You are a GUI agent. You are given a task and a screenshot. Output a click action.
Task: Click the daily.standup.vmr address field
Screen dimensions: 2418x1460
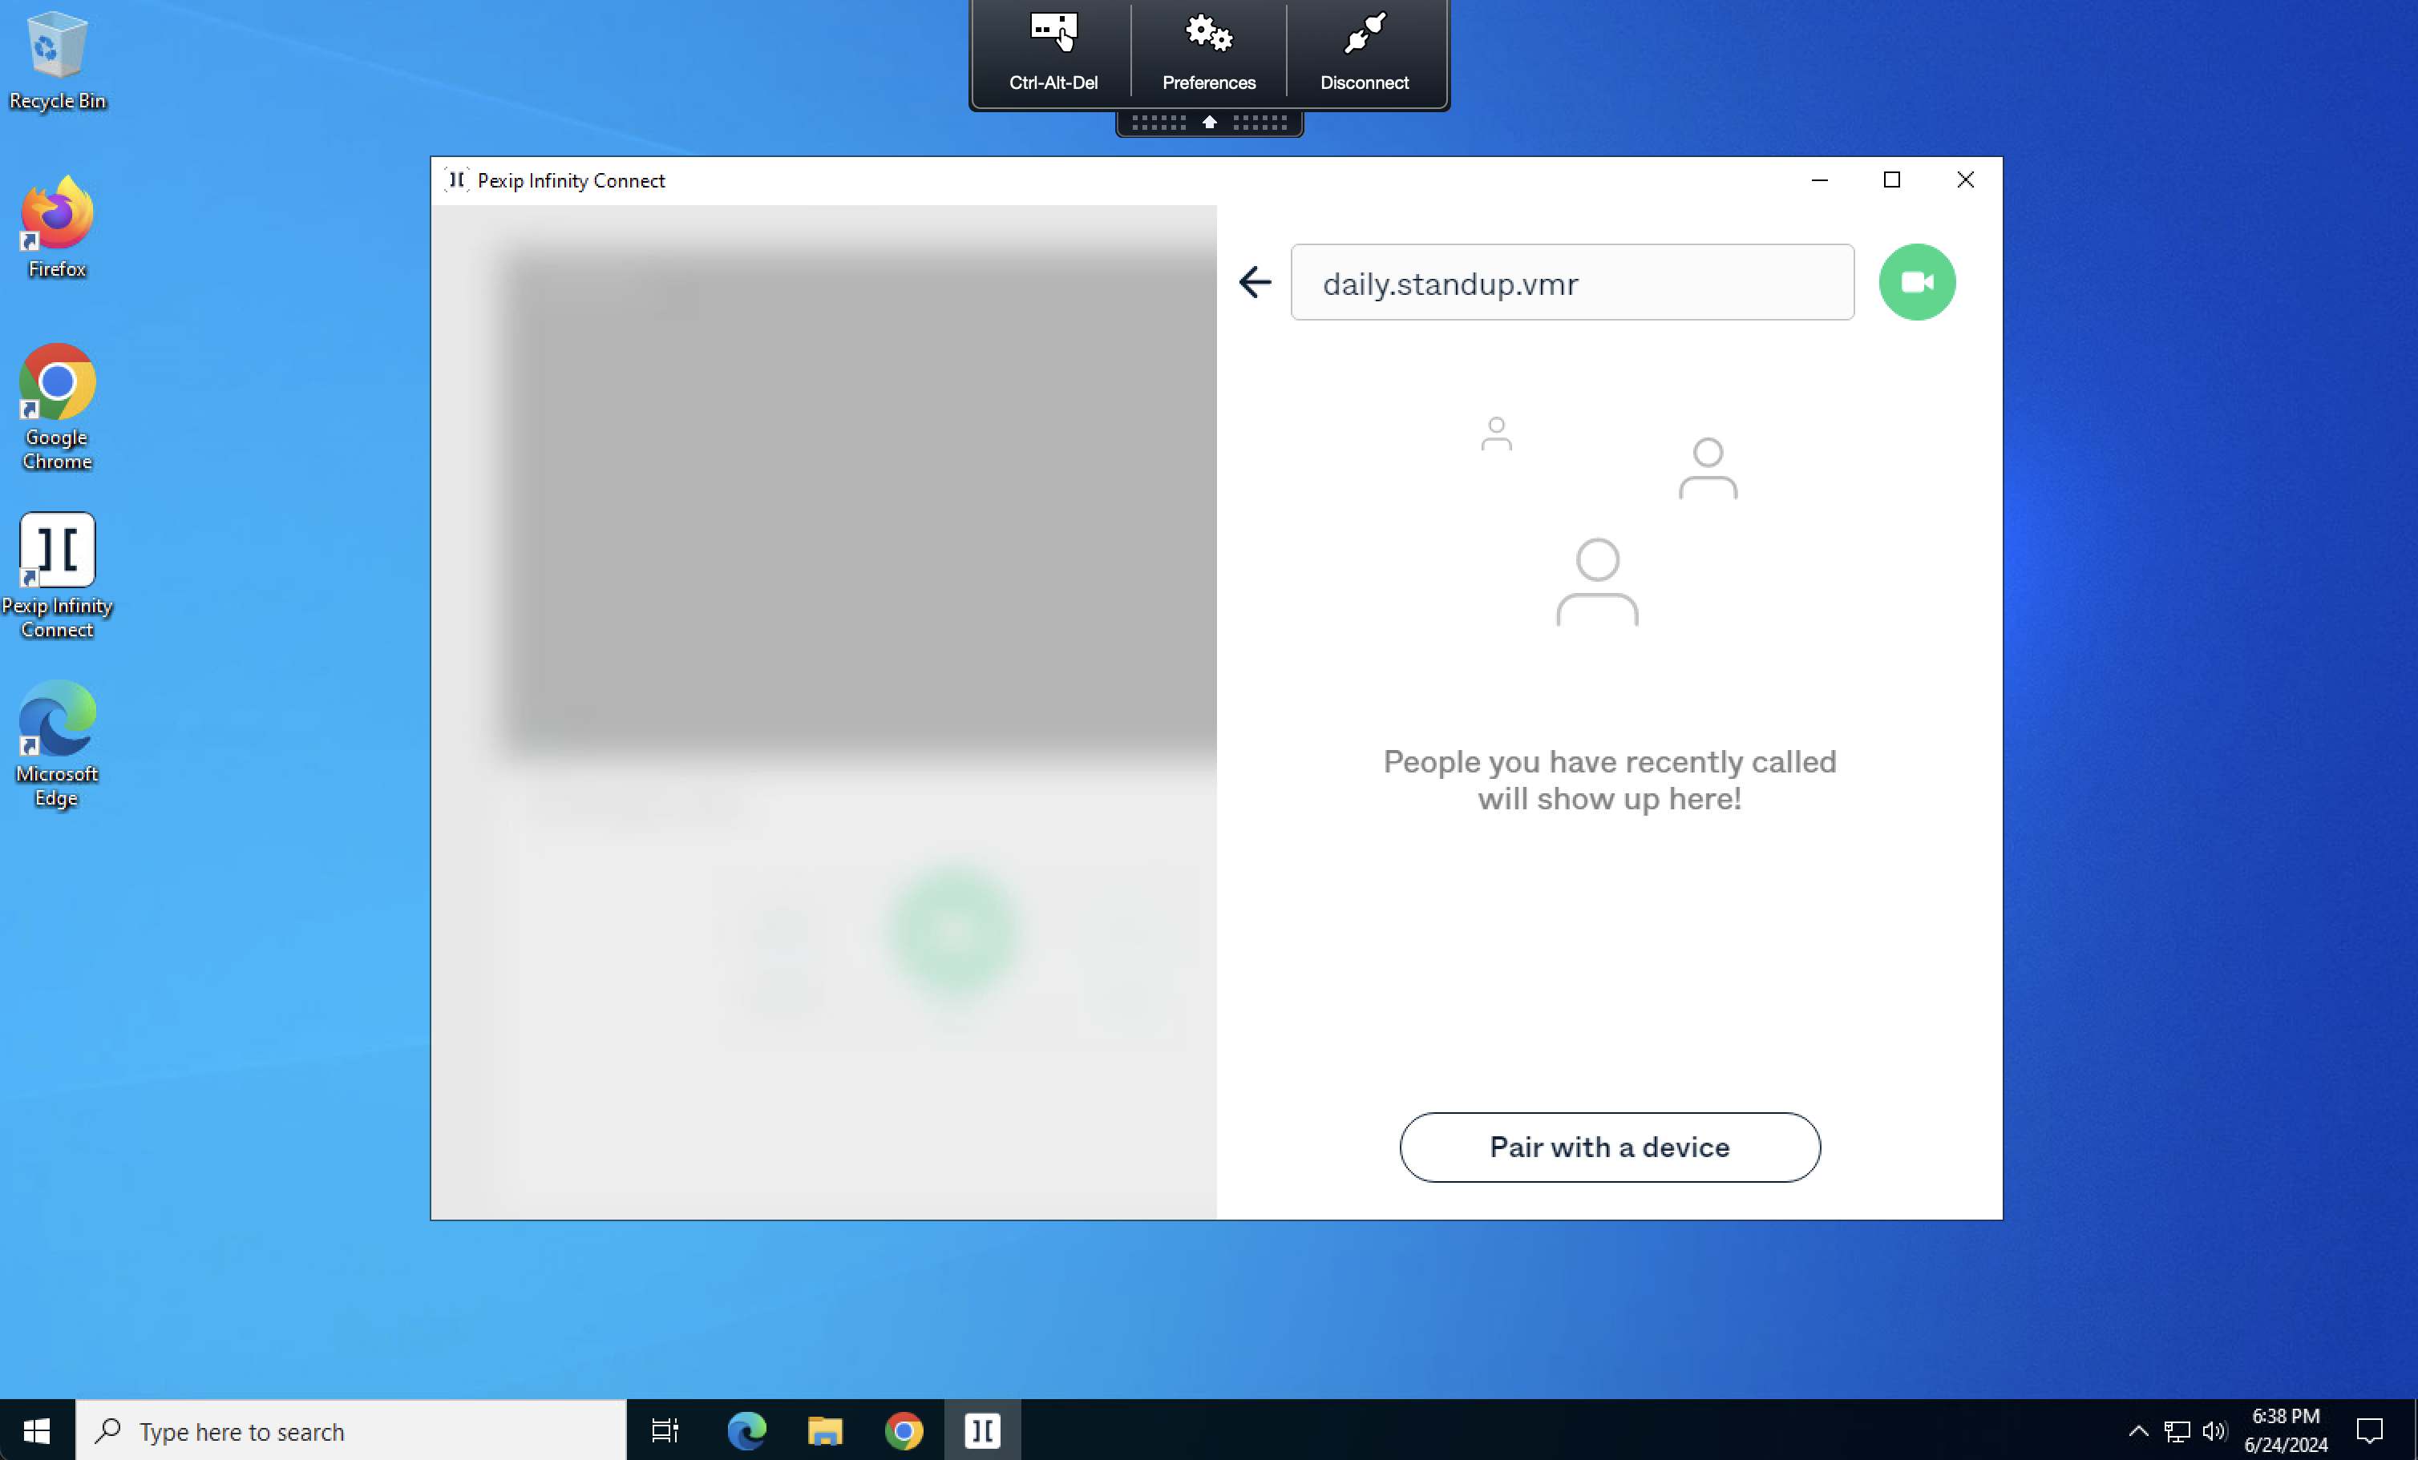1571,282
